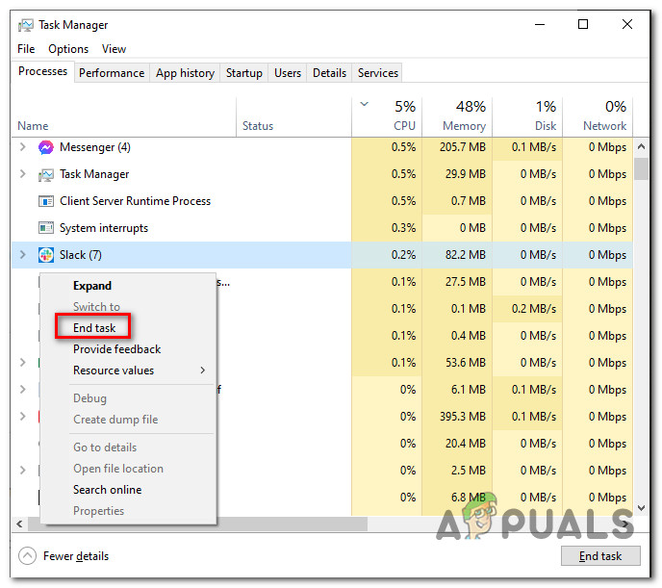Screen dimensions: 662x588
Task: Click the vertical scrollbar thumb
Action: coord(641,168)
